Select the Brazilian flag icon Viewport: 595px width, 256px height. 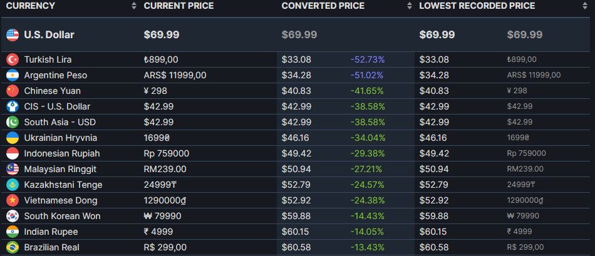[12, 247]
